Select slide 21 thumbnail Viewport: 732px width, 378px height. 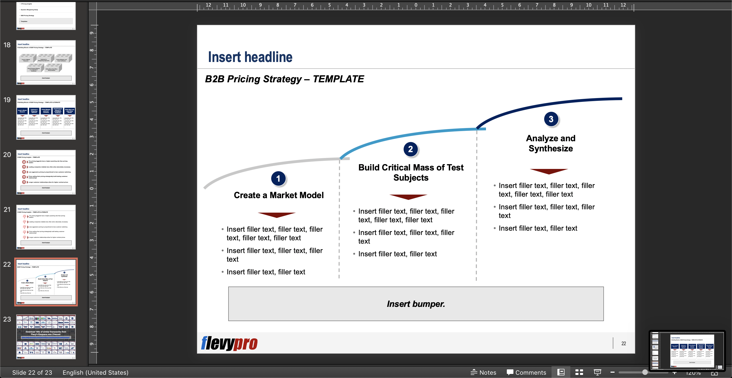point(46,227)
